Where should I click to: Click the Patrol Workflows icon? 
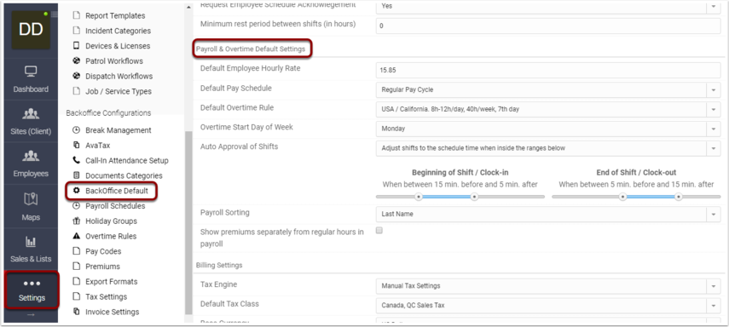[76, 60]
